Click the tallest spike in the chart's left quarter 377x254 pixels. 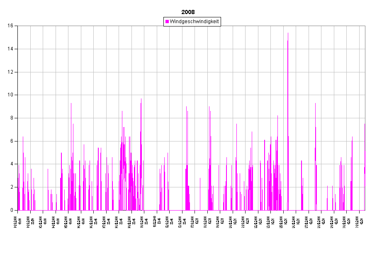coord(71,104)
